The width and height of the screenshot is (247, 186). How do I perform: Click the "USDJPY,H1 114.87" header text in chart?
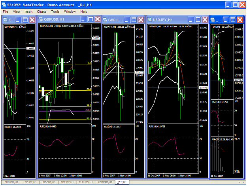click(159, 27)
